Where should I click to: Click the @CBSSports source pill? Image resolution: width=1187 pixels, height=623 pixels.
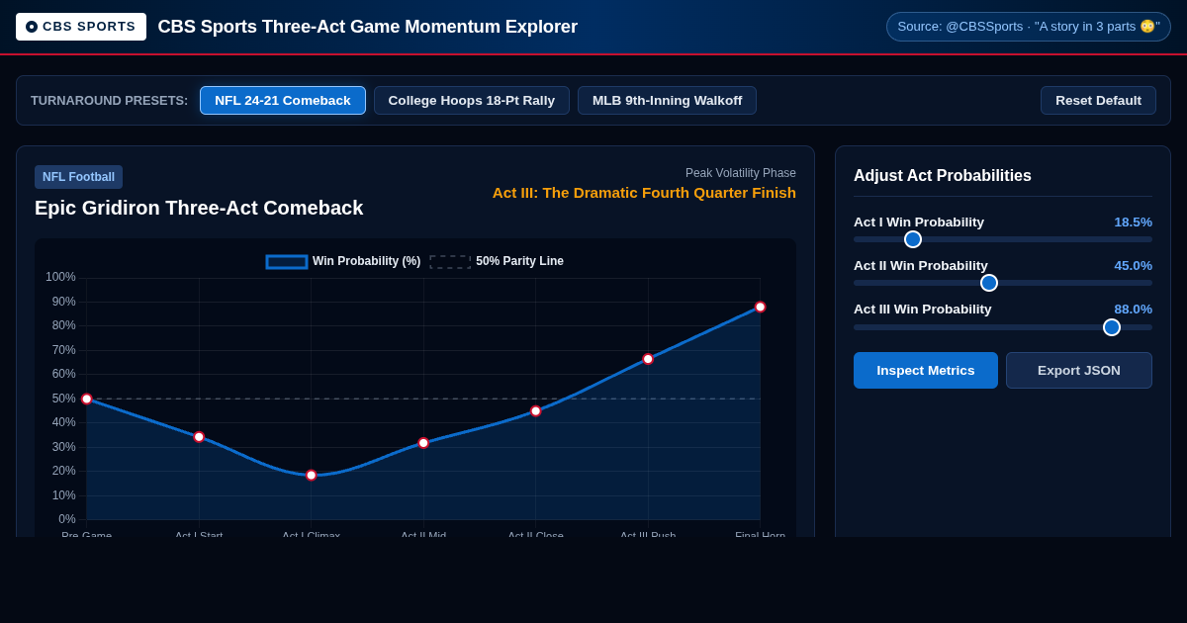[1029, 27]
